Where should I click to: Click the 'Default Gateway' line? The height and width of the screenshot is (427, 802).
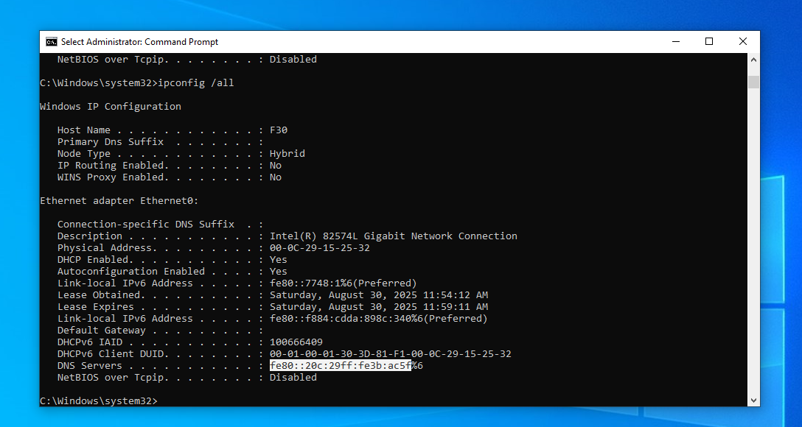click(160, 330)
